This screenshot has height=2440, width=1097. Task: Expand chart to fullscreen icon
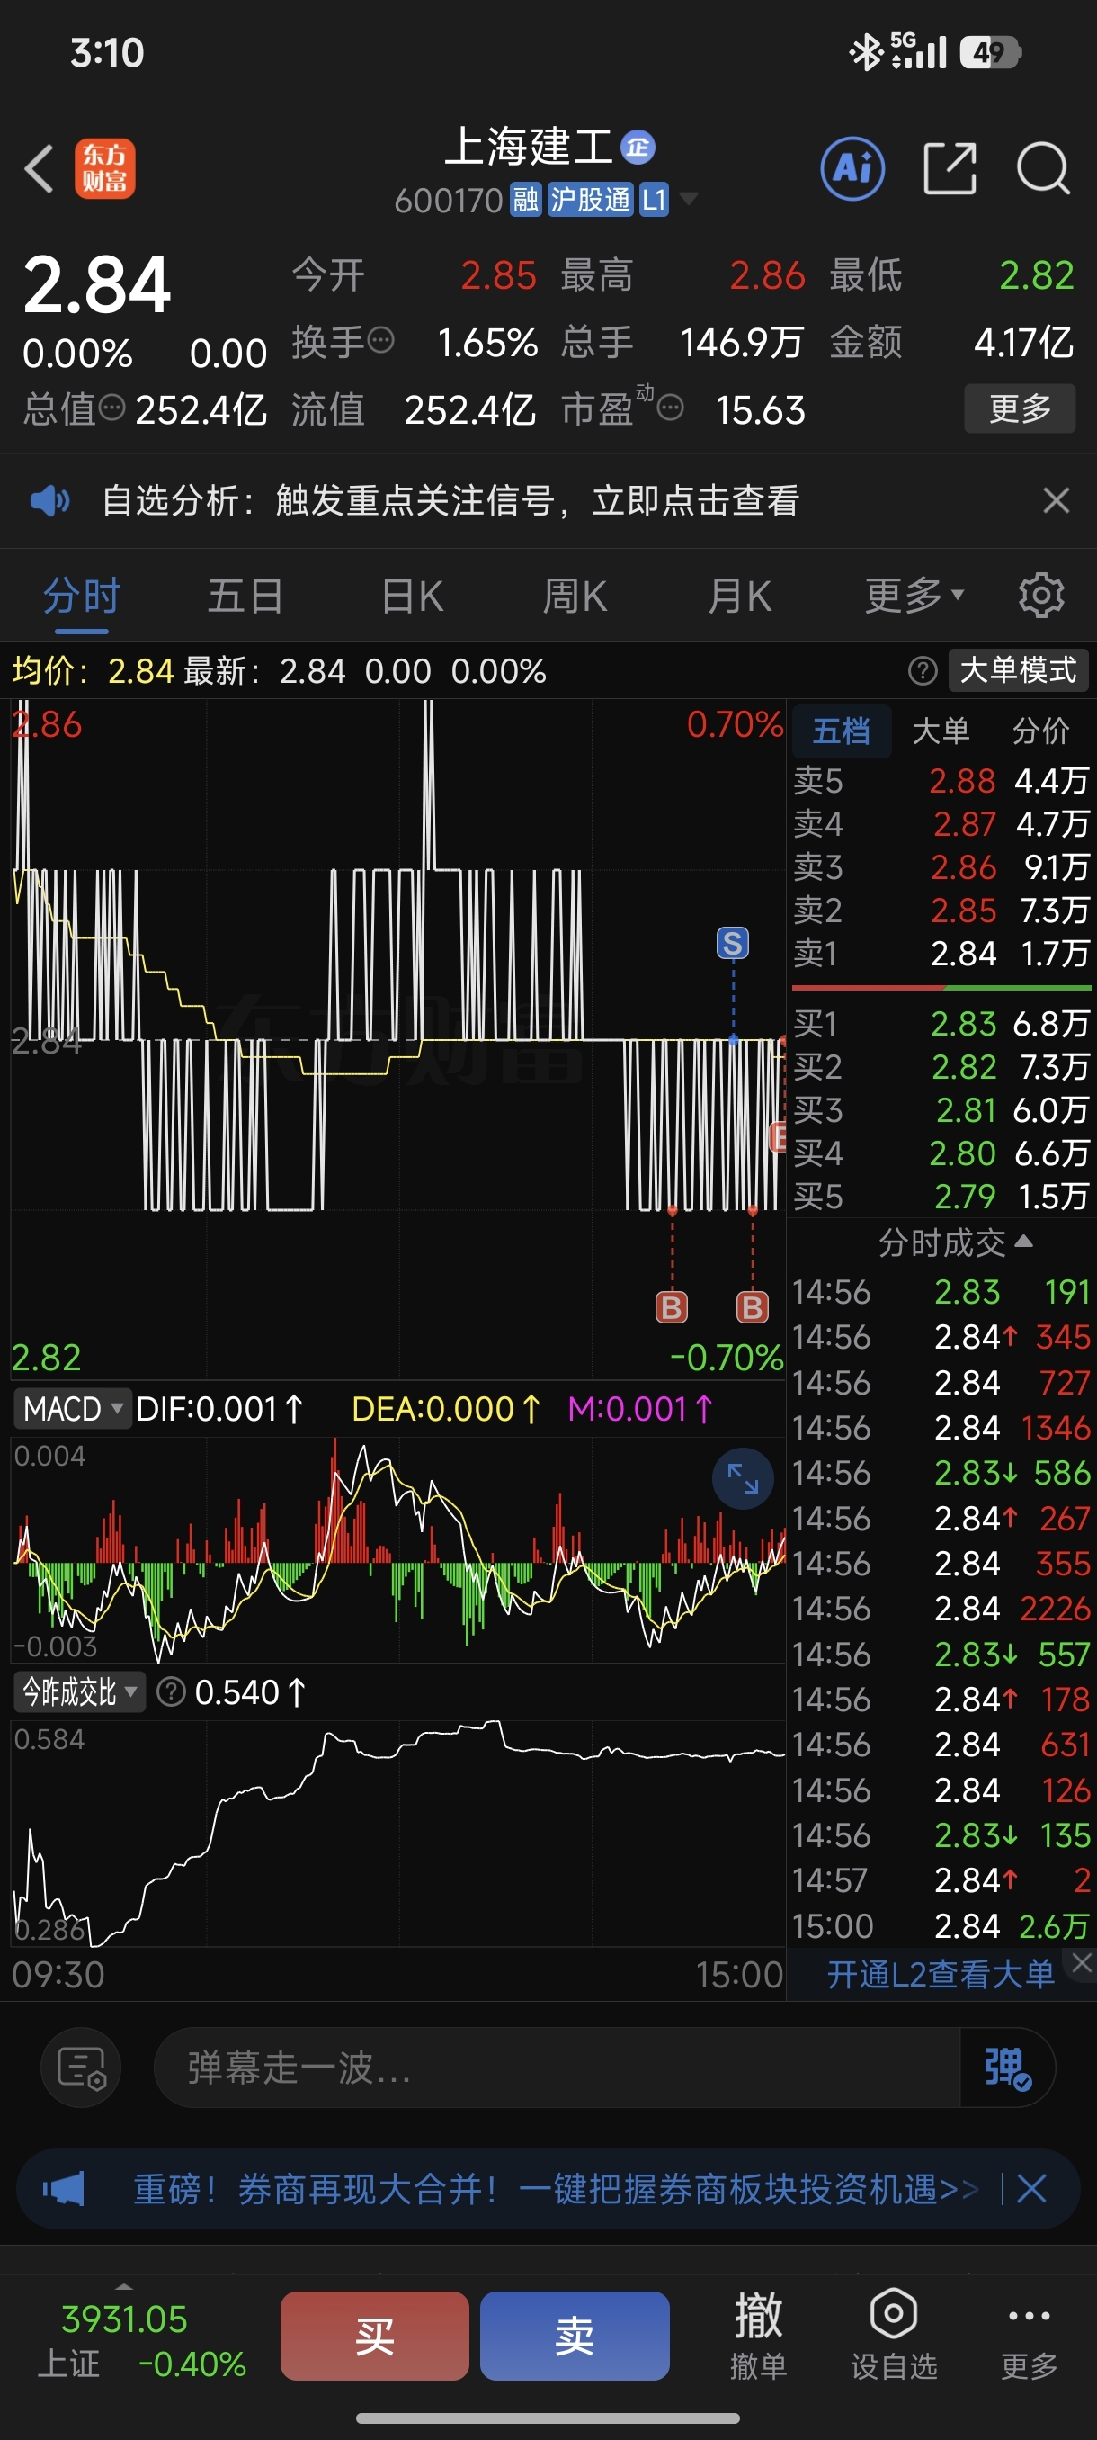743,1478
